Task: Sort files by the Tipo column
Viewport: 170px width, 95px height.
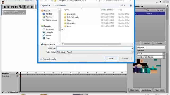Action: click(120, 10)
